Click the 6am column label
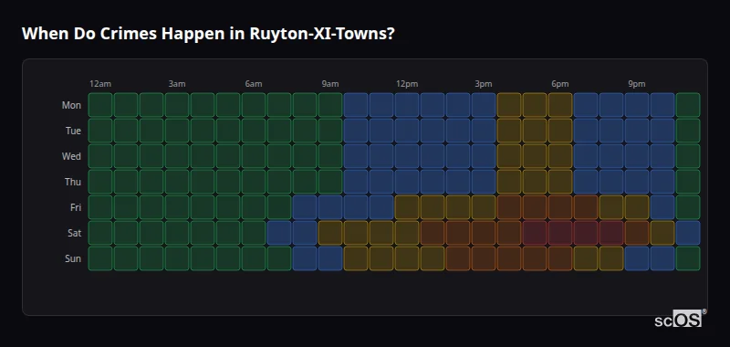The height and width of the screenshot is (347, 730). coord(254,84)
